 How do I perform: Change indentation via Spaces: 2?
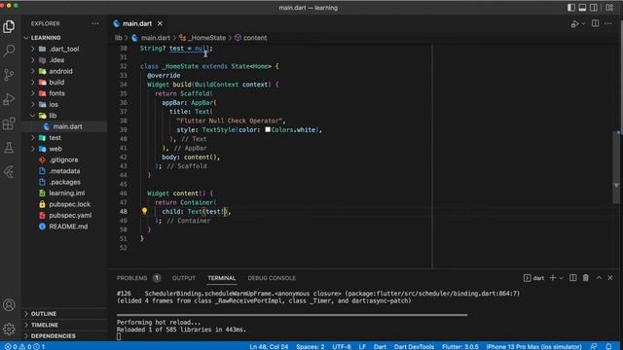(x=310, y=346)
